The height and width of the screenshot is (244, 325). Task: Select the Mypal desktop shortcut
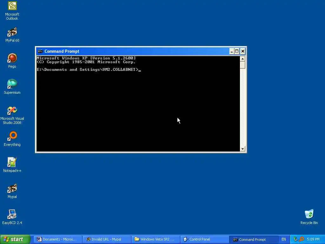pos(12,191)
